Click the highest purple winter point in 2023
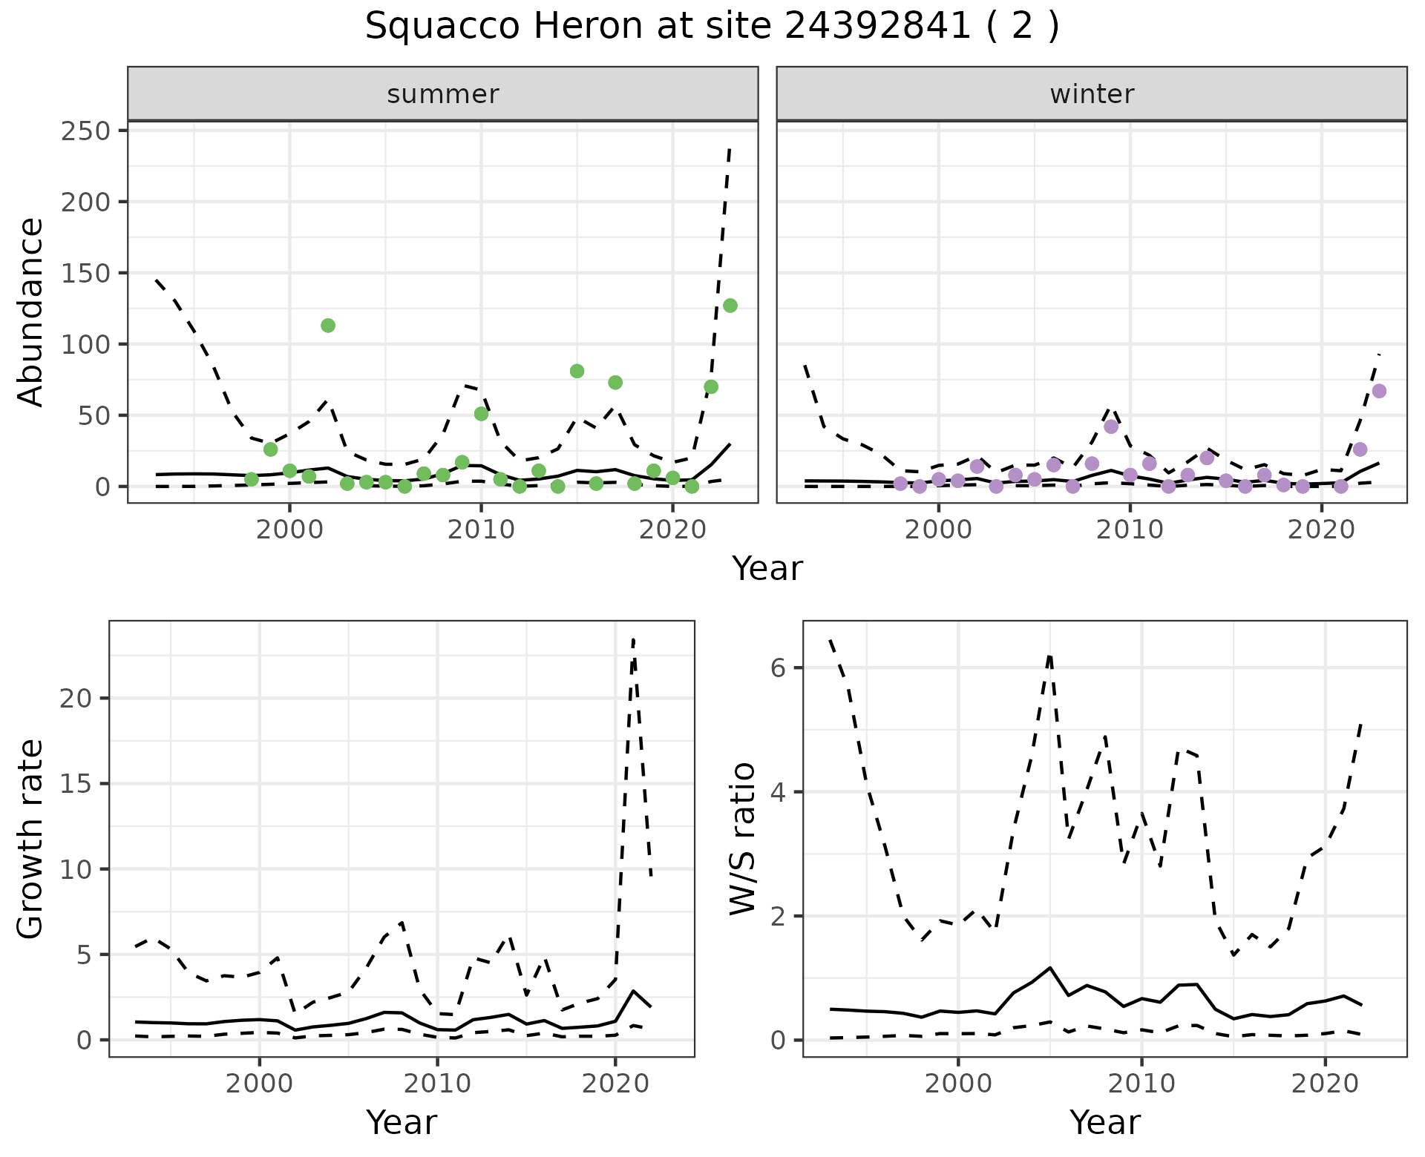Viewport: 1425px width, 1157px height. 1379,392
